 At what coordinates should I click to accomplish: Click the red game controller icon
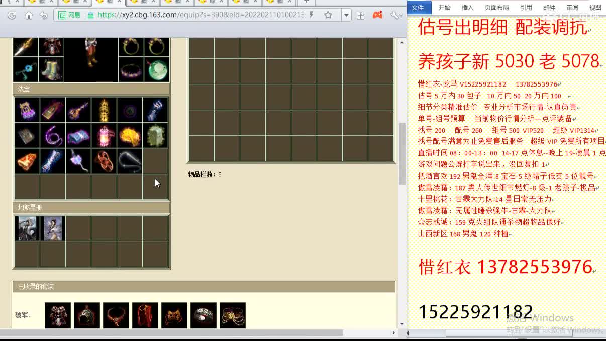[377, 15]
